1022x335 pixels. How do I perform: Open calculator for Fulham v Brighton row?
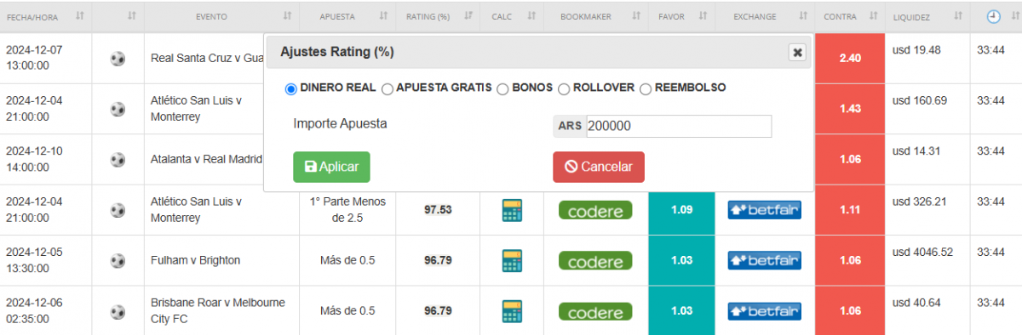point(511,260)
